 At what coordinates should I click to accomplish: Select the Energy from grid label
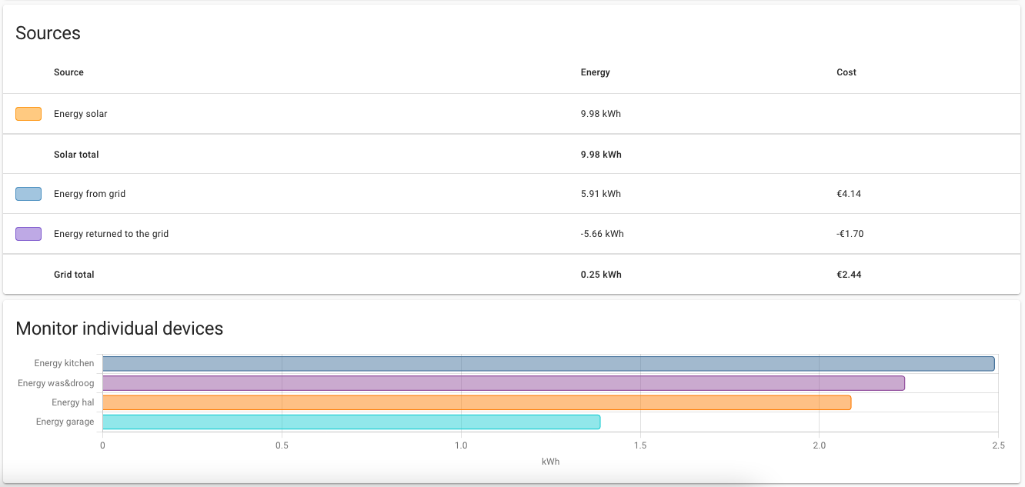coord(89,194)
